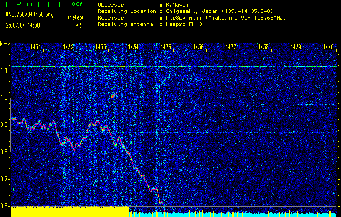Image resolution: width=341 pixels, height=217 pixels.
Task: Click the 14:37 time marker
Action: pos(231,47)
